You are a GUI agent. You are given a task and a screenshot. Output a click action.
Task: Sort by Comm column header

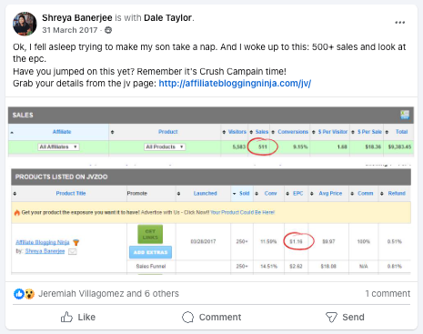point(366,193)
